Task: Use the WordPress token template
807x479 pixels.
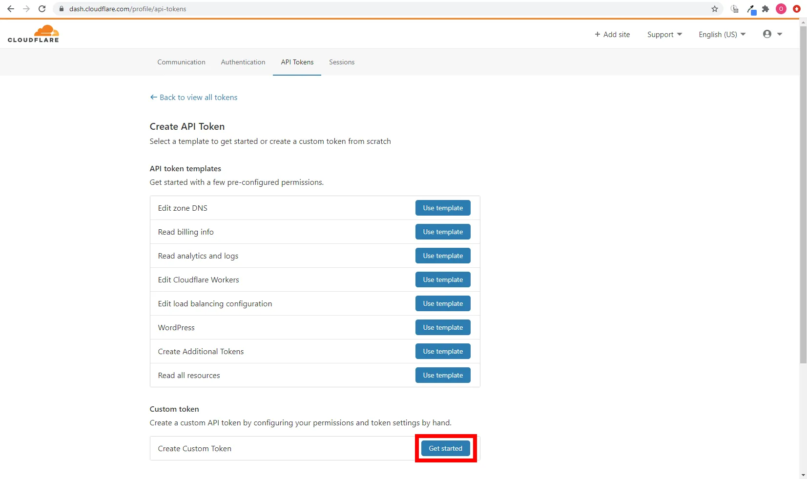Action: [x=443, y=327]
